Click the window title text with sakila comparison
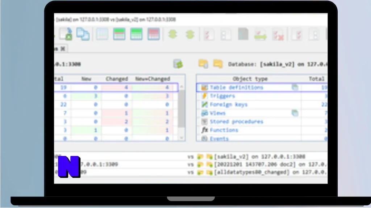 [116, 19]
